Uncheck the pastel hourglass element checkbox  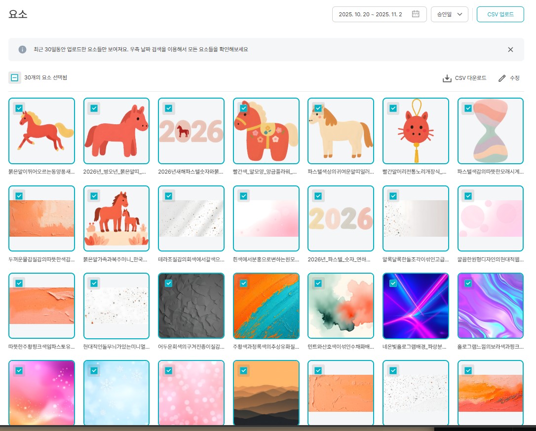point(467,108)
